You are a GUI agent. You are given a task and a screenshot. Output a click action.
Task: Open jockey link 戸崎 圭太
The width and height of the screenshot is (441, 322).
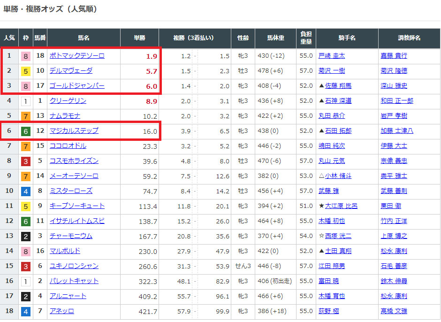click(x=331, y=56)
